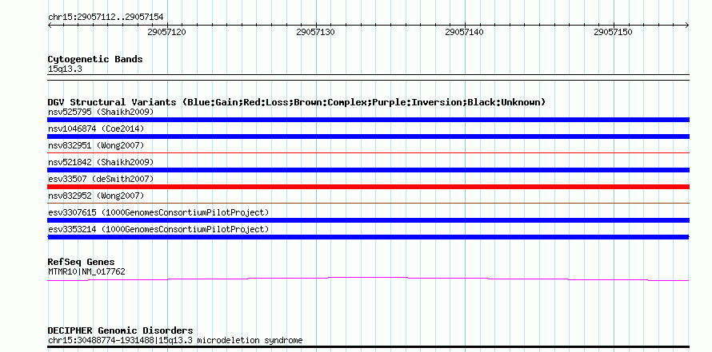Click the nsv525795 (Shaikh2009) label

[101, 112]
